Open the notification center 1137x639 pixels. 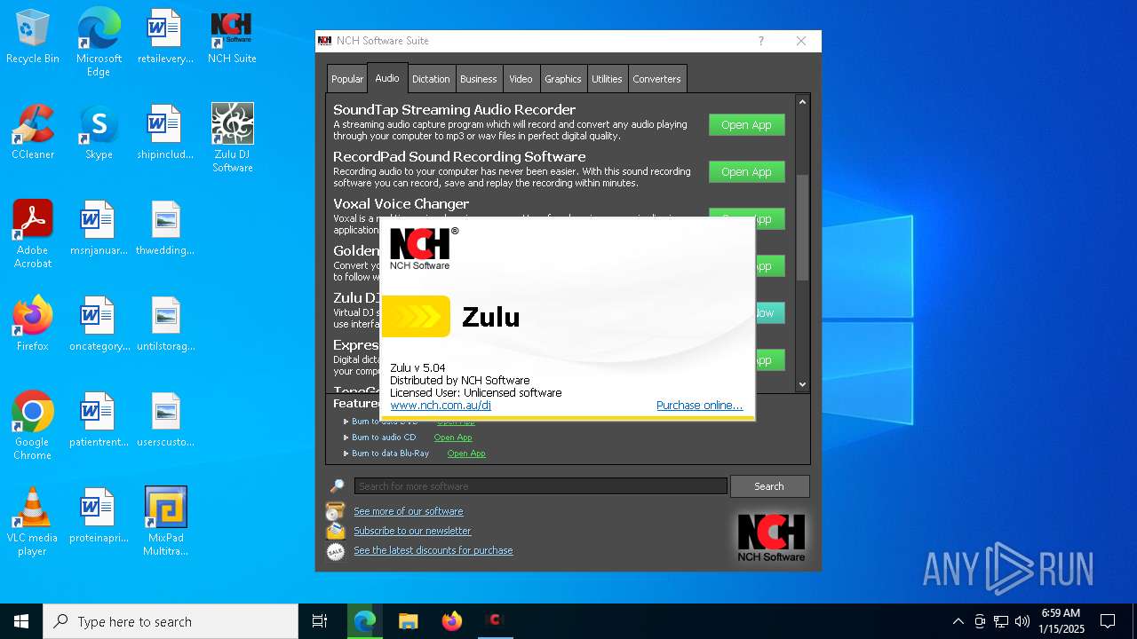click(x=1108, y=621)
